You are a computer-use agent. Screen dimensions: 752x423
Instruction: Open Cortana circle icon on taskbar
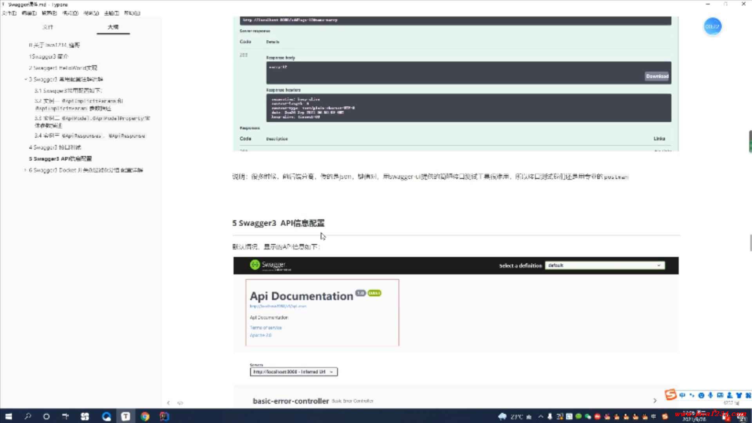(x=46, y=416)
